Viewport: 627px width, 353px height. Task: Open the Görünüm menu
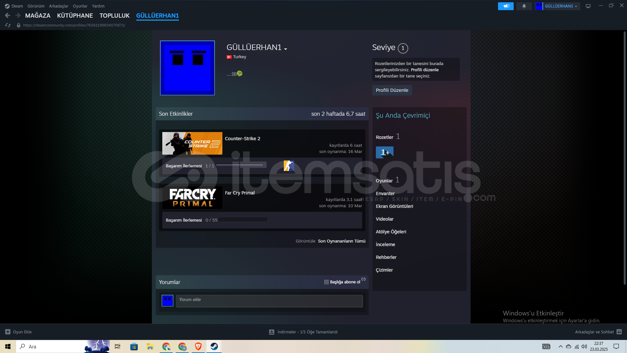[36, 6]
